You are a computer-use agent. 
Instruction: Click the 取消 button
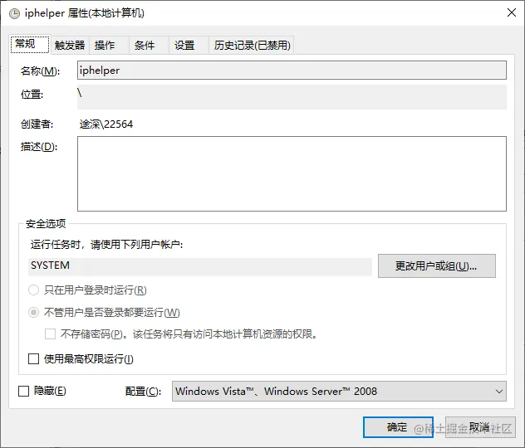[480, 427]
